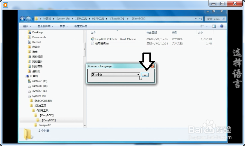The height and width of the screenshot is (146, 245).
Task: Select 32Win7 (E:) drive
Action: click(40, 91)
